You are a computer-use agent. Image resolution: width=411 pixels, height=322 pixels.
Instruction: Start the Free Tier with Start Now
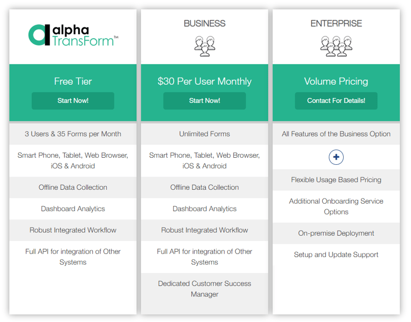(x=72, y=101)
